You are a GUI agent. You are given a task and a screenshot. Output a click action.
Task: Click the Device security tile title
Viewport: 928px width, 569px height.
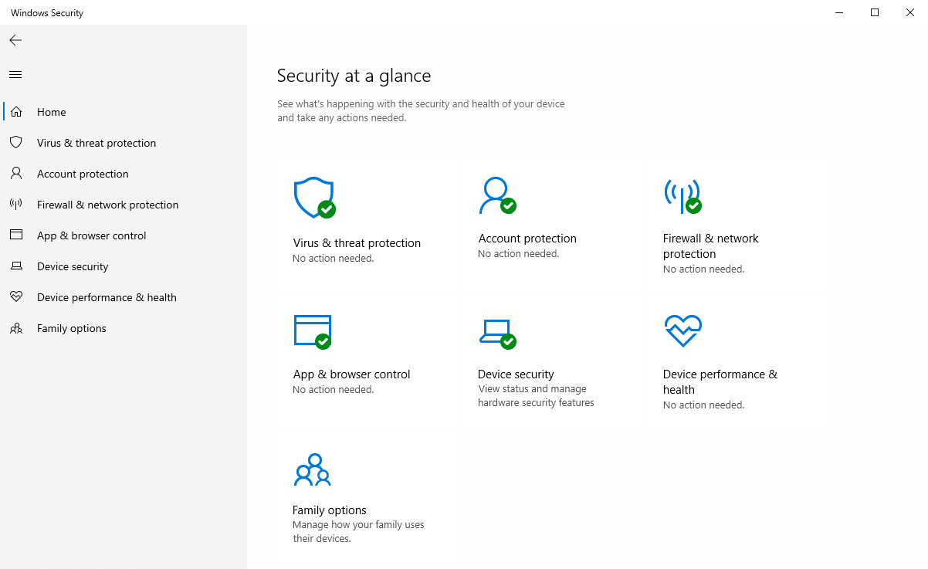[516, 374]
